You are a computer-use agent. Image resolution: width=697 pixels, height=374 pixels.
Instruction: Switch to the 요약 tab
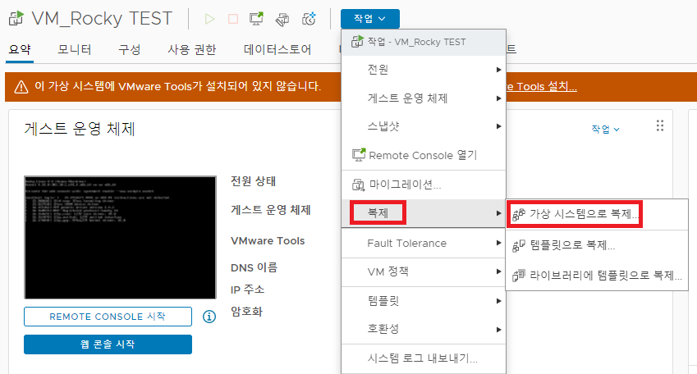tap(20, 50)
